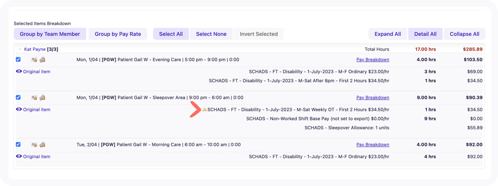Click the '$69.00' line amount
This screenshot has height=186, width=498.
pyautogui.click(x=475, y=72)
